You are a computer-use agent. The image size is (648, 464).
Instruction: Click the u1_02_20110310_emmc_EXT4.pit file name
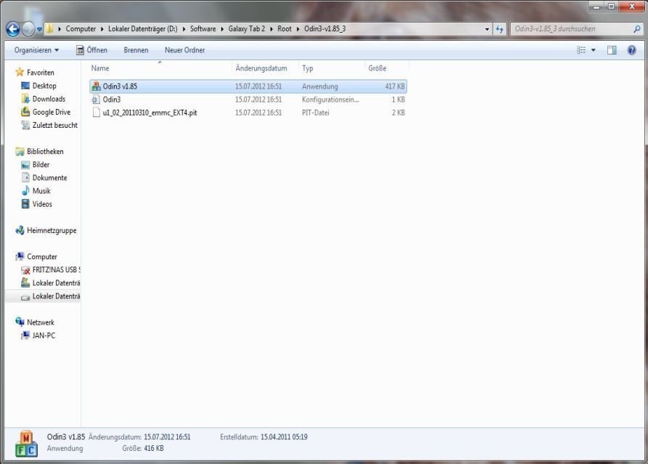149,113
